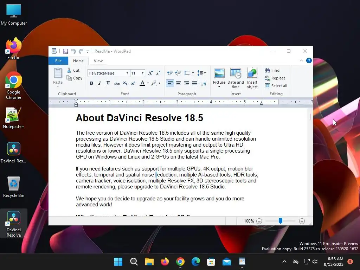360x270 pixels.
Task: Open the font size dropdown showing 11
Action: 143,73
